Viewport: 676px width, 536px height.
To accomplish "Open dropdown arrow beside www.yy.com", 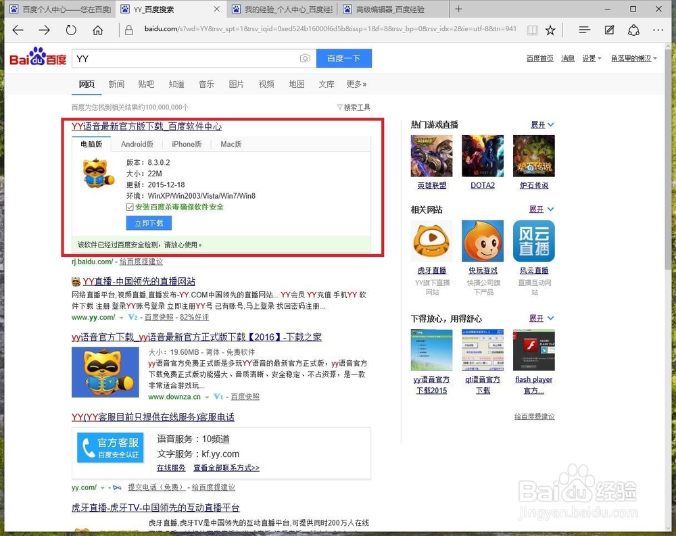I will 122,318.
